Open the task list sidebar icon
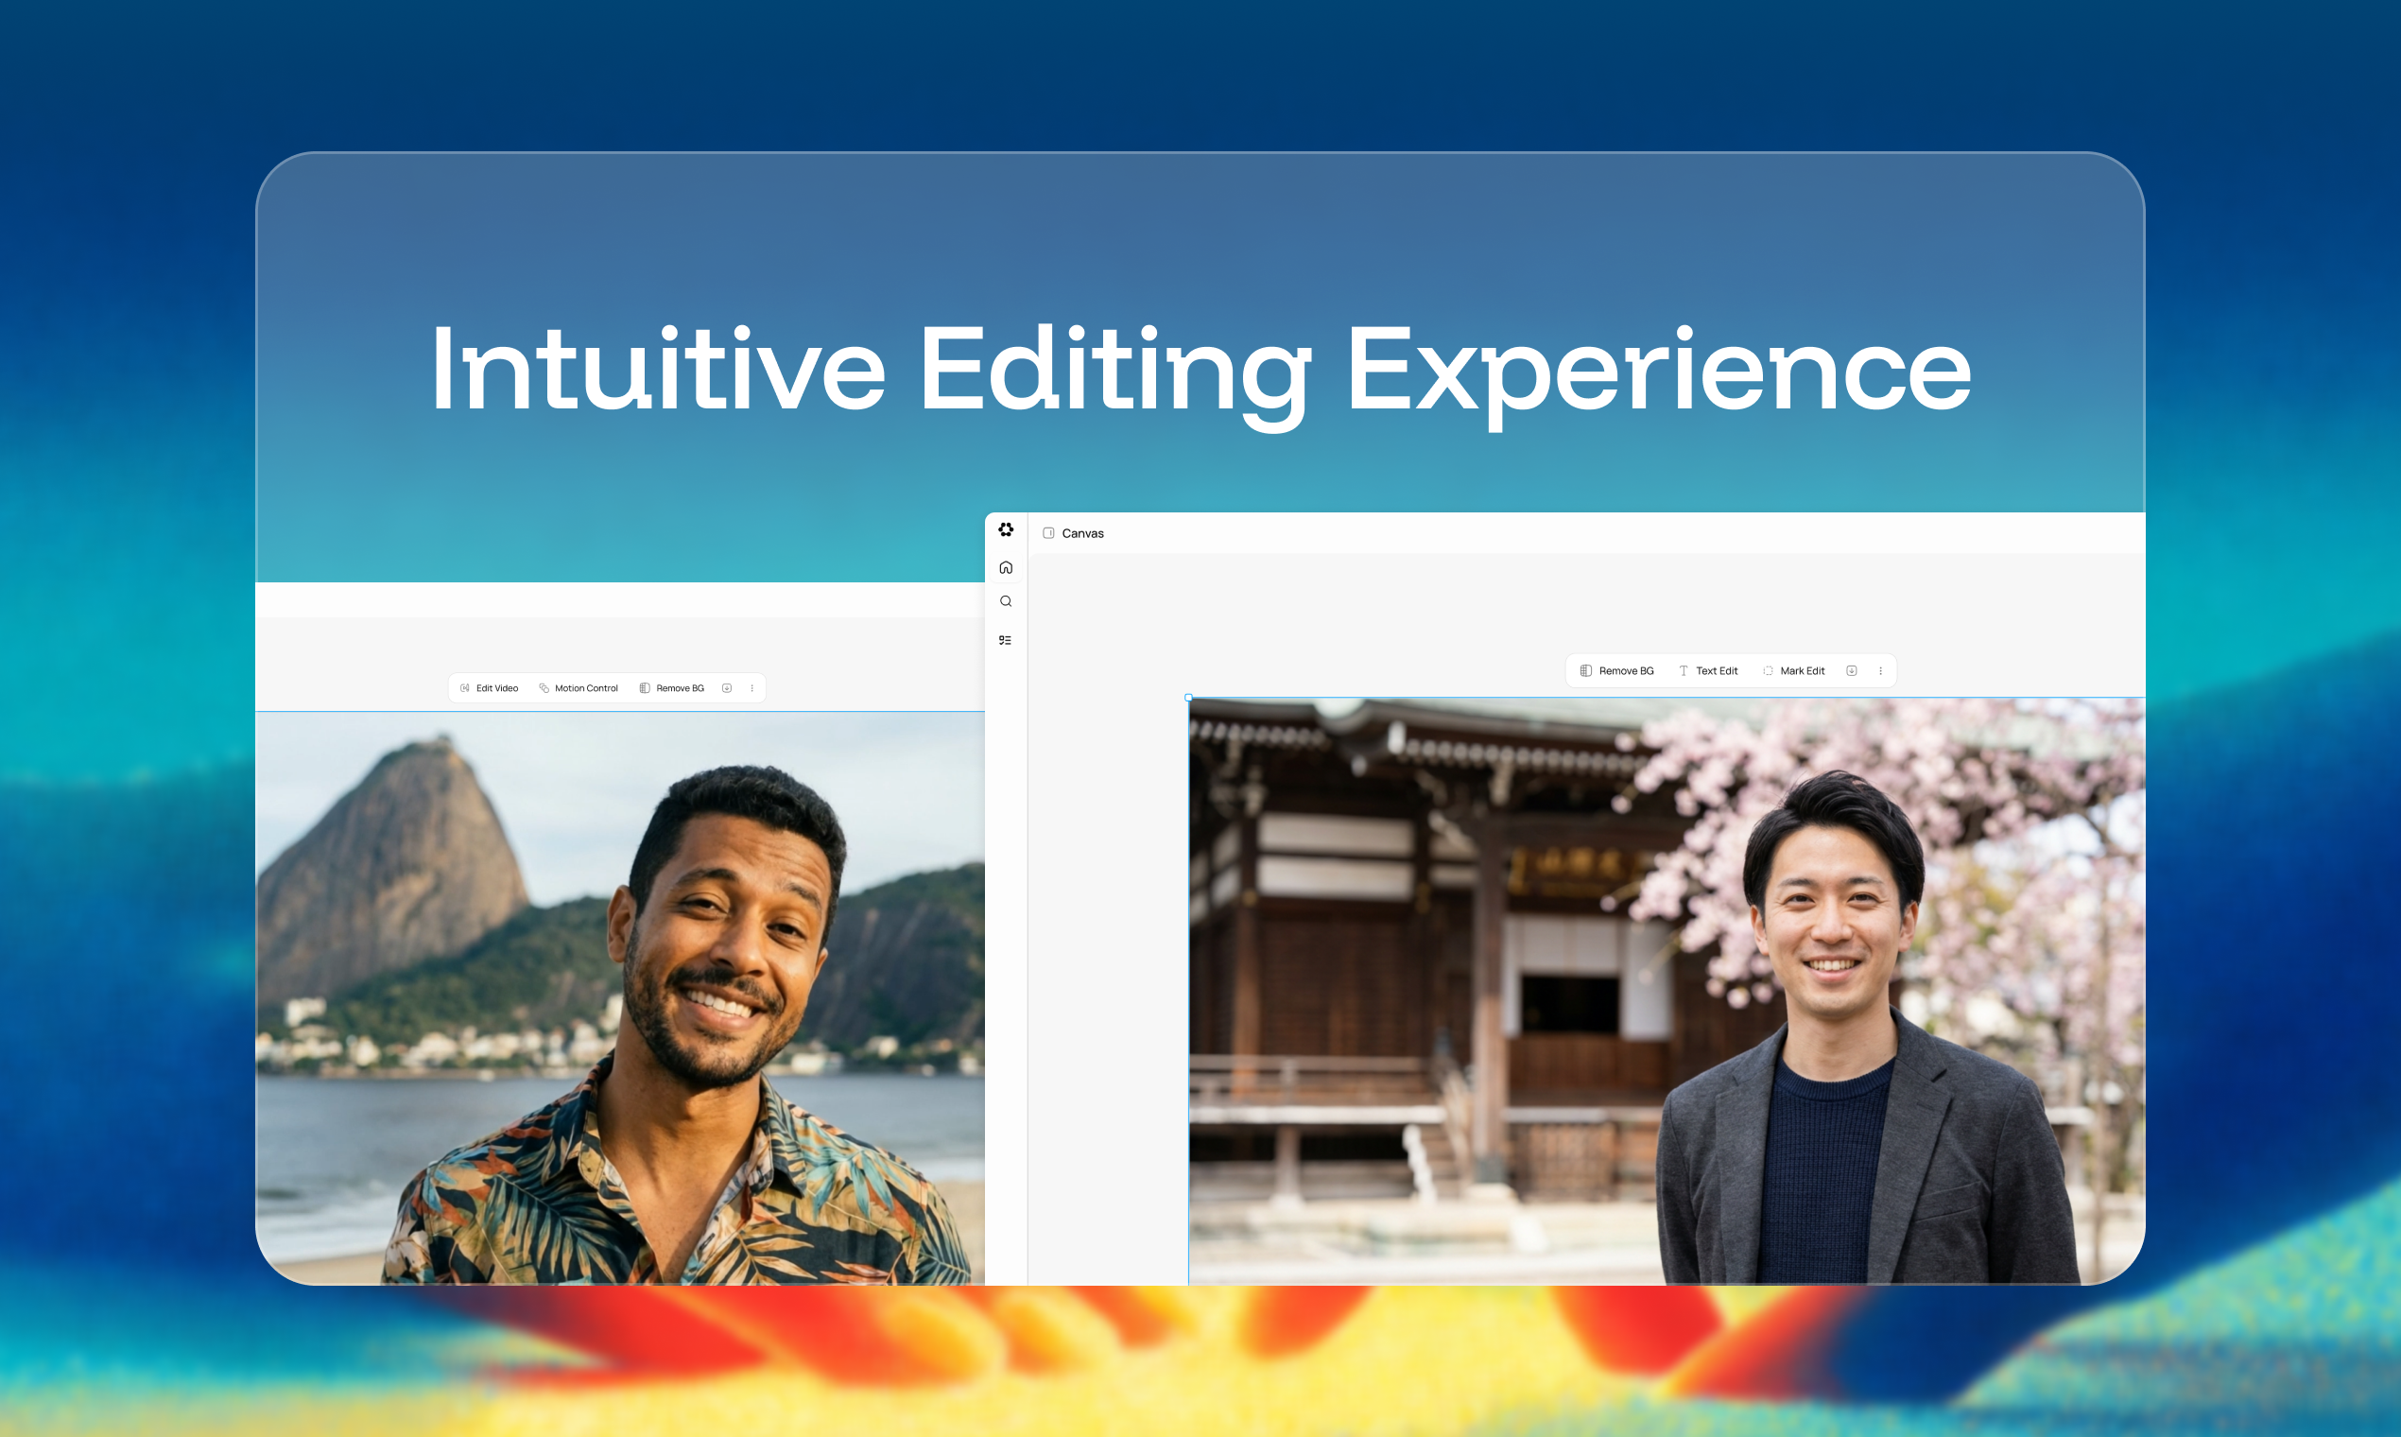Screen dimensions: 2401x1437 (1006, 640)
